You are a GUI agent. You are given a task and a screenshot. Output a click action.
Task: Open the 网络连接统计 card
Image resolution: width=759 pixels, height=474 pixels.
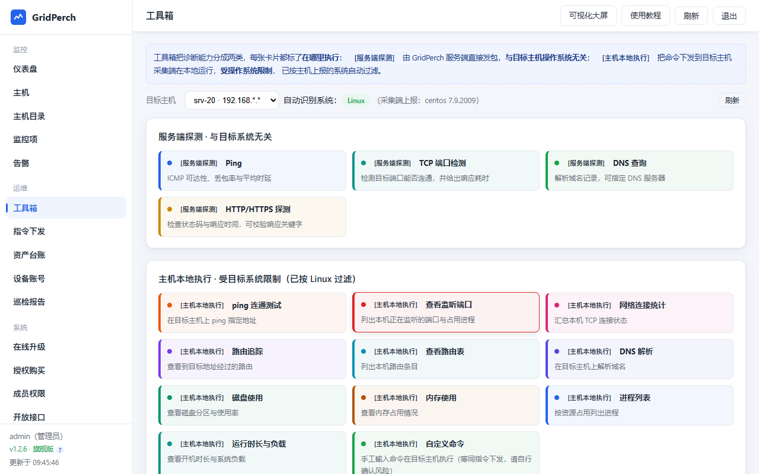[x=639, y=313]
